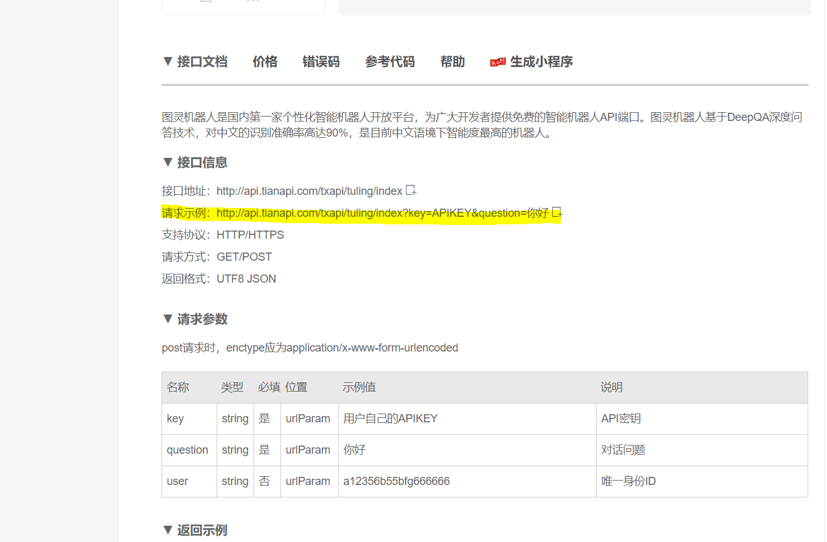Click the highlighted 请求示例 URL
827x542 pixels.
point(383,214)
